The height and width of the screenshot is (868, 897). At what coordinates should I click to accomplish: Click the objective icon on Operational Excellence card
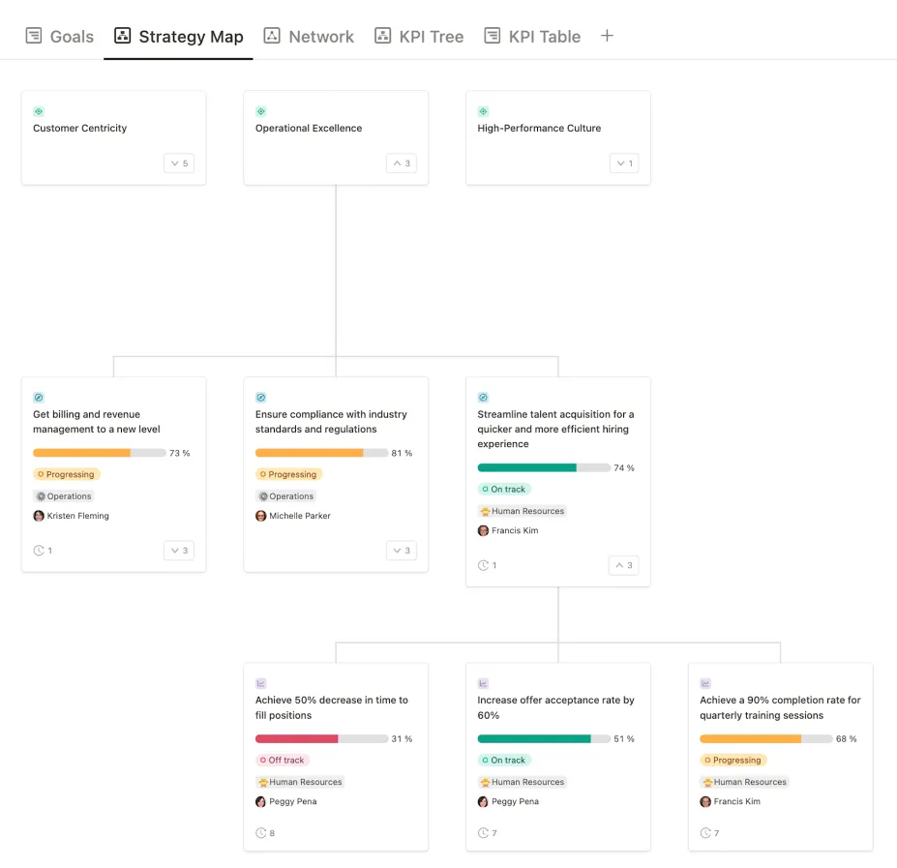tap(260, 110)
